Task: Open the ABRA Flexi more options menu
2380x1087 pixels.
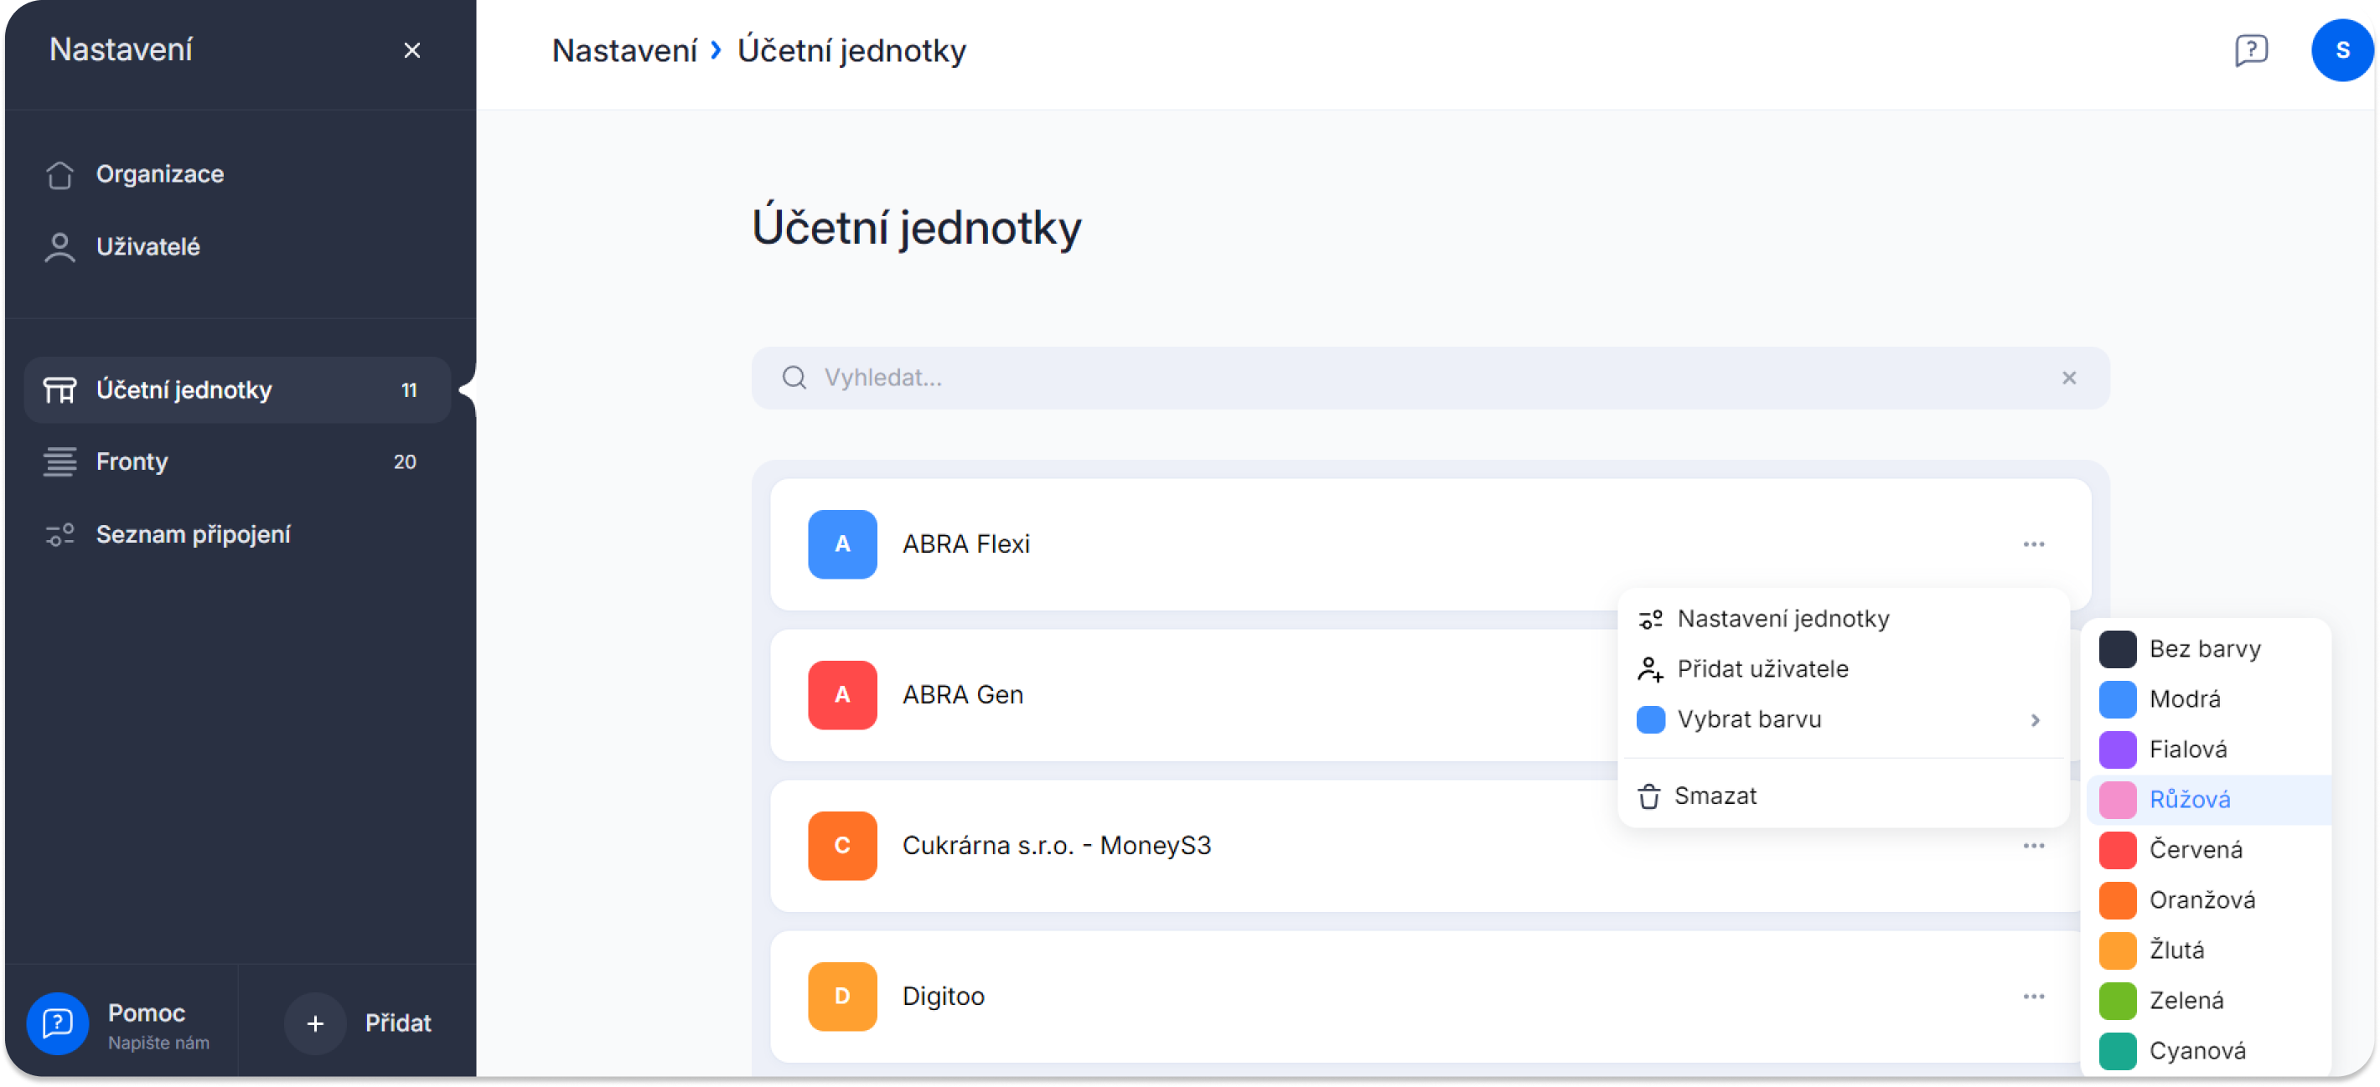Action: click(2034, 544)
